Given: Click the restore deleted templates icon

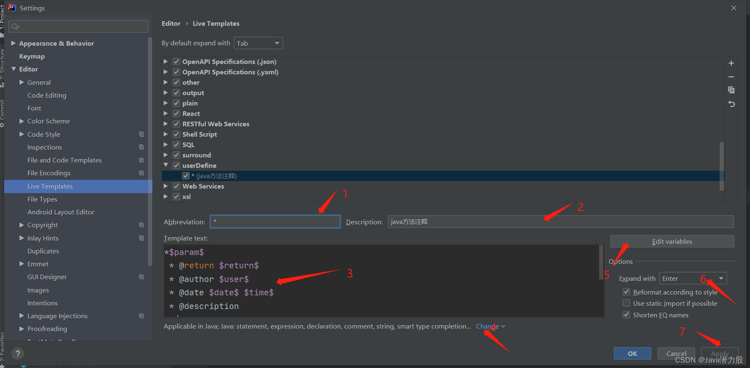Looking at the screenshot, I should point(731,104).
